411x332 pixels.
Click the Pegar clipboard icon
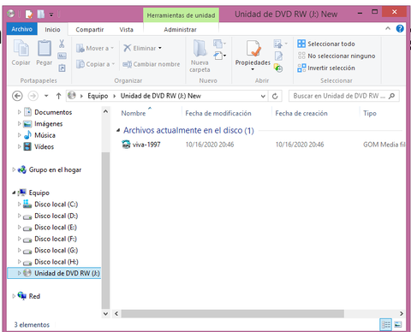[45, 48]
